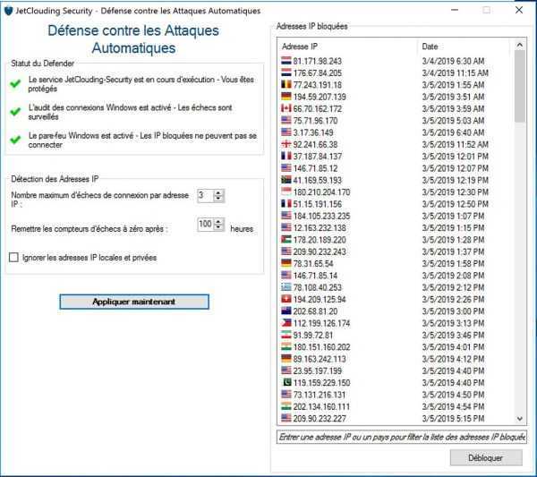Click the reset hours field showing 100
This screenshot has width=537, height=477.
click(x=206, y=225)
